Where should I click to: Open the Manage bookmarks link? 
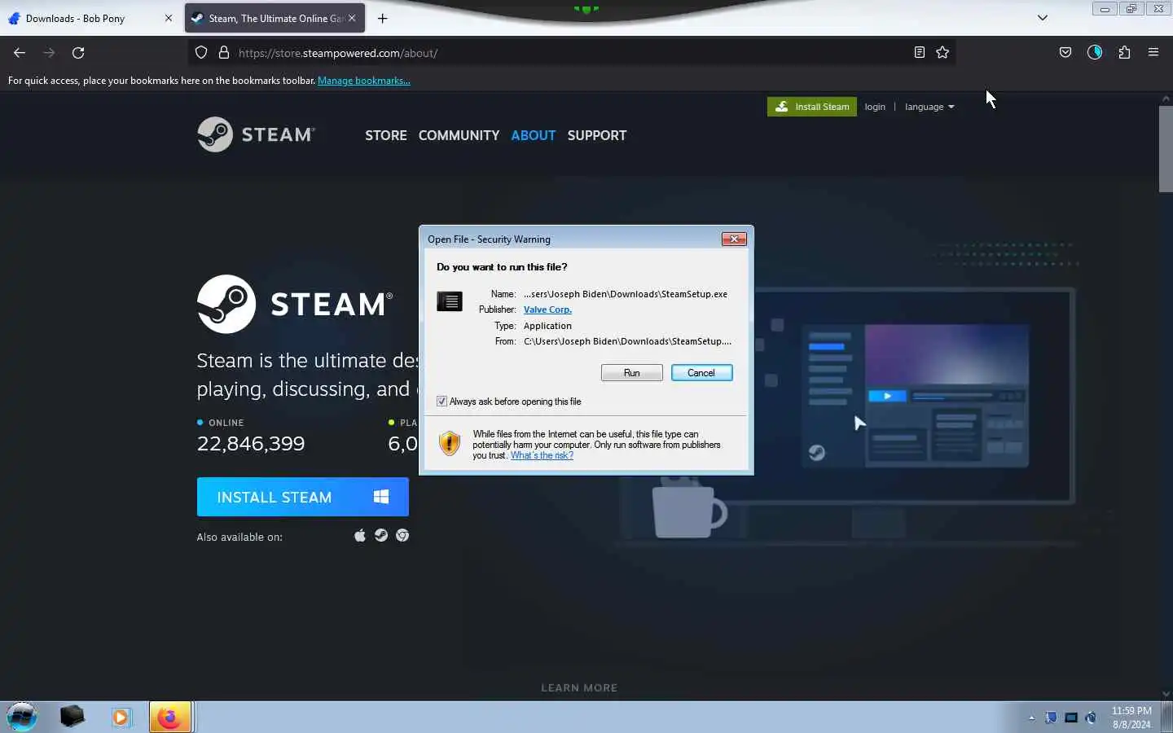click(x=364, y=81)
